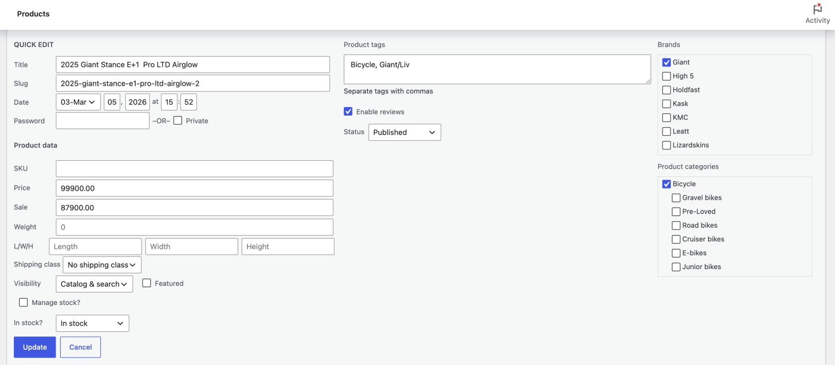This screenshot has width=835, height=365.
Task: Select the Pre-Loved category checkbox
Action: [x=676, y=212]
